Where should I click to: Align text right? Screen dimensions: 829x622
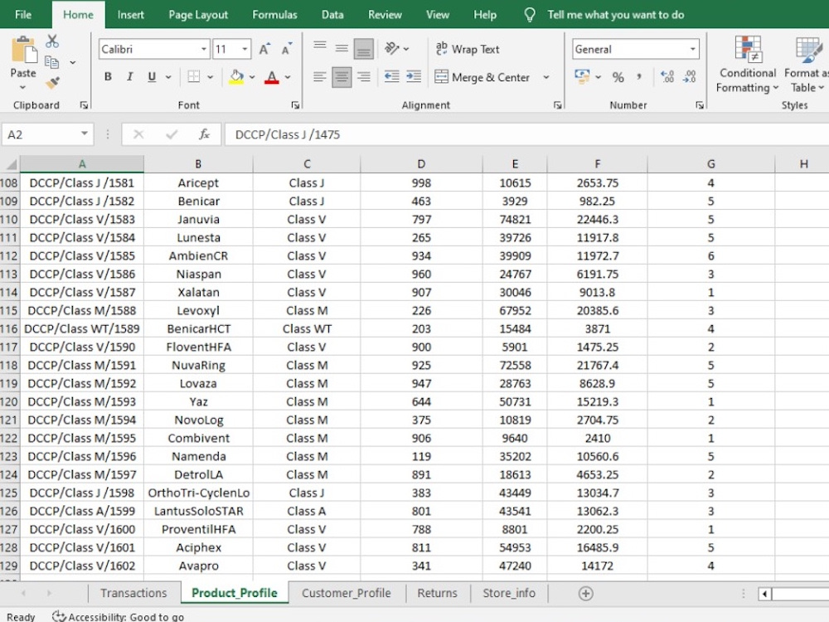tap(364, 77)
